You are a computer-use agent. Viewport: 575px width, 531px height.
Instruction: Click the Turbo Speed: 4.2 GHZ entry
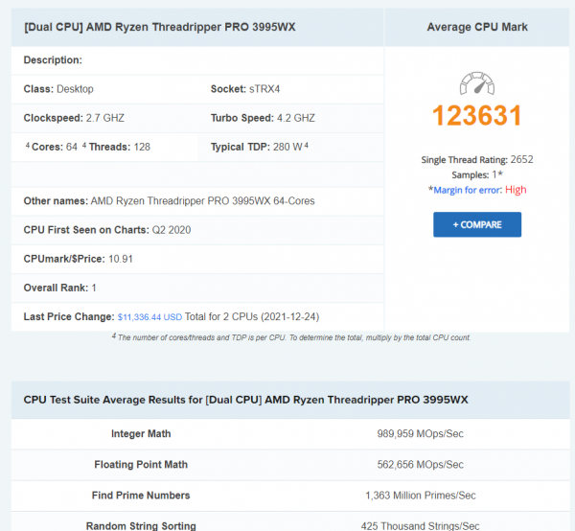click(263, 118)
